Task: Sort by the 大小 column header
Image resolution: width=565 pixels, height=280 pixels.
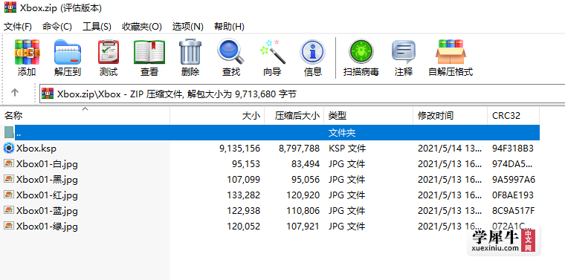Action: (217, 116)
